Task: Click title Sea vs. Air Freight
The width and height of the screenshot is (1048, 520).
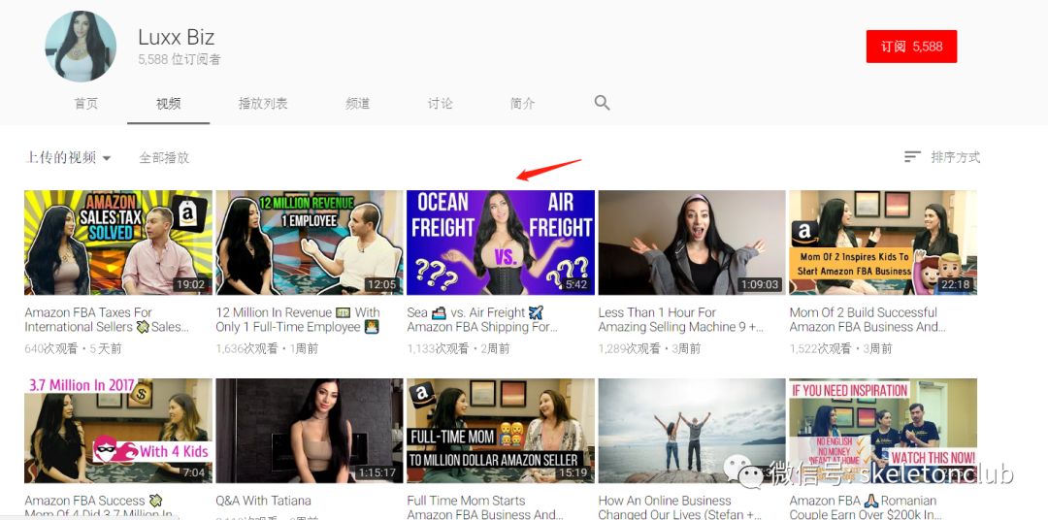Action: 482,319
